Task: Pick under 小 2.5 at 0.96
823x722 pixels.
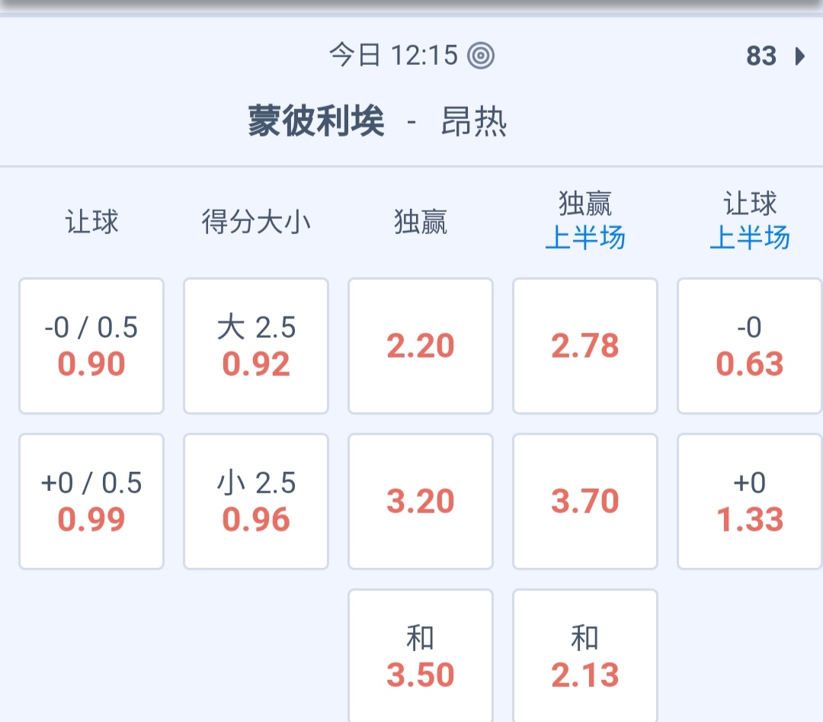Action: [256, 502]
